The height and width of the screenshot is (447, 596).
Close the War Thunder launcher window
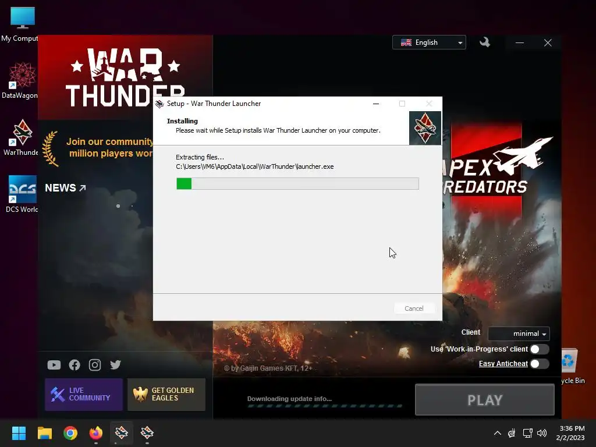click(548, 42)
